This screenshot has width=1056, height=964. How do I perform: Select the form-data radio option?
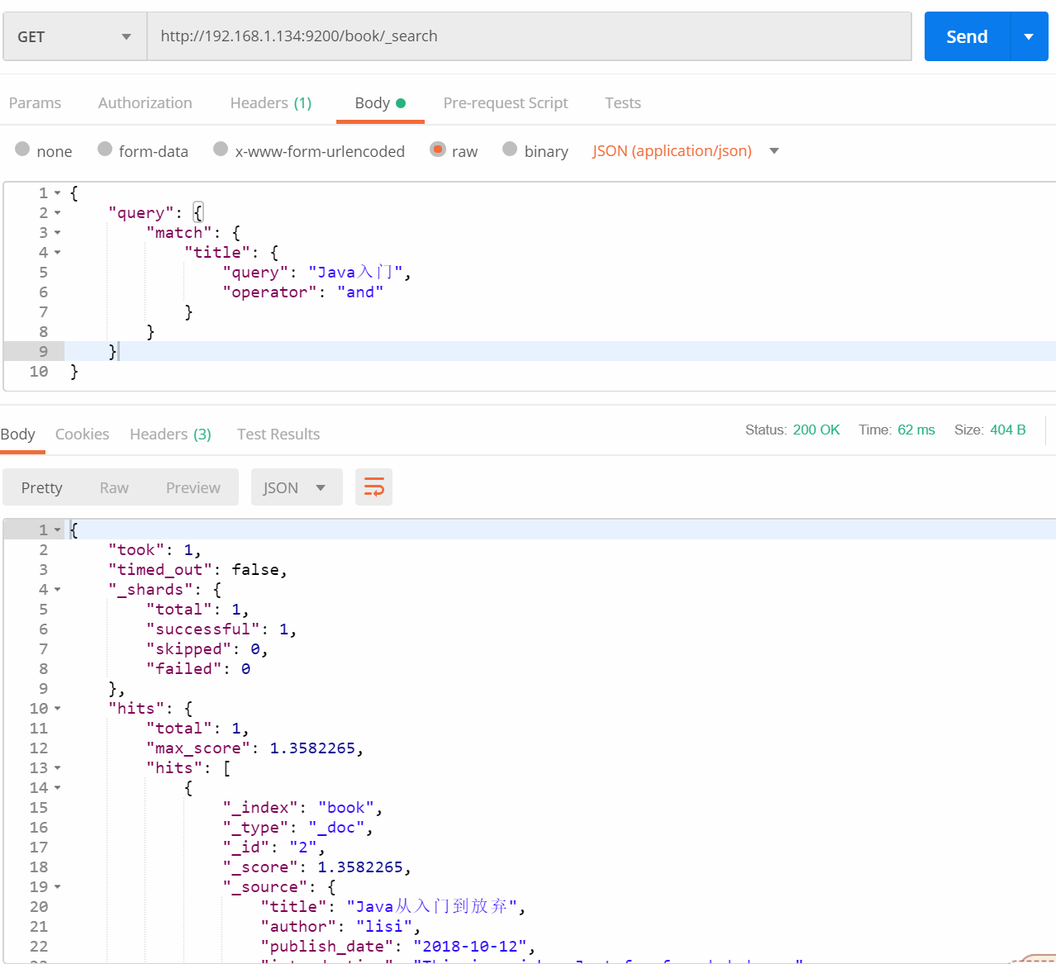(x=105, y=150)
